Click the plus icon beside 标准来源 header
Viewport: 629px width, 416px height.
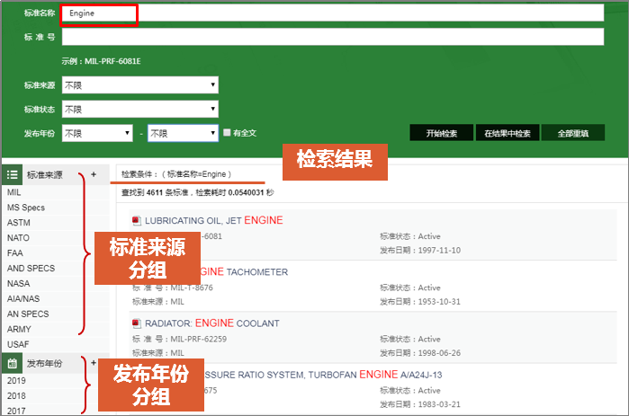point(94,174)
